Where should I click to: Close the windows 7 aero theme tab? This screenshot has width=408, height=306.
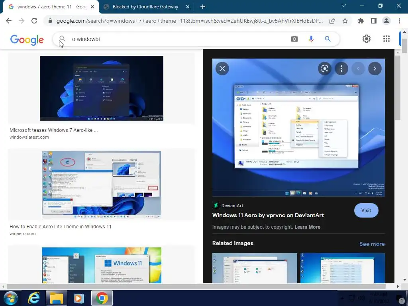coord(92,7)
